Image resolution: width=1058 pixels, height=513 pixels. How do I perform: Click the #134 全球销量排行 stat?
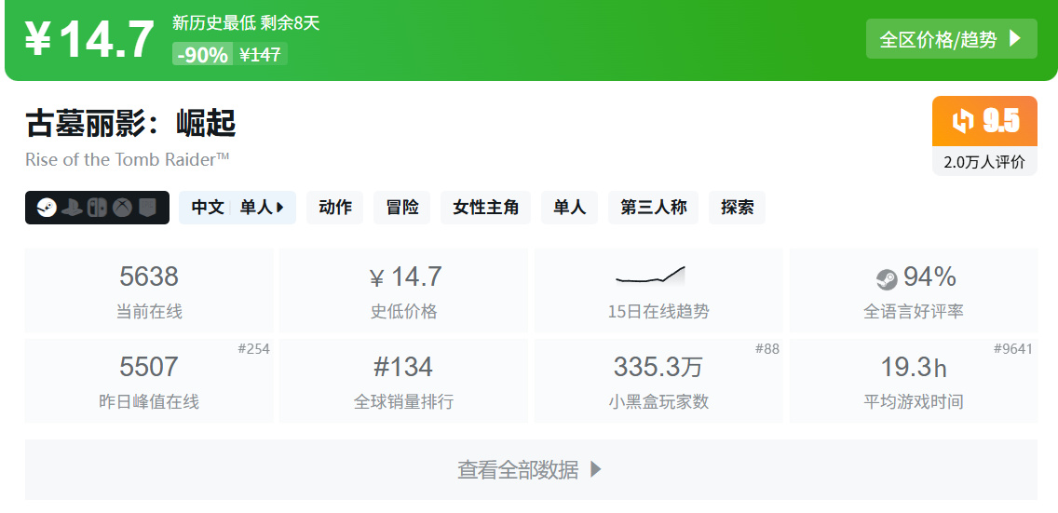tap(403, 381)
